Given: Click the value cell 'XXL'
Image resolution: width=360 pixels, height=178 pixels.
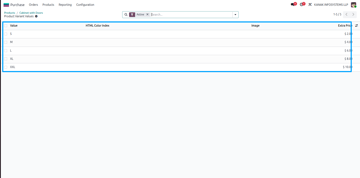Looking at the screenshot, I should [13, 67].
